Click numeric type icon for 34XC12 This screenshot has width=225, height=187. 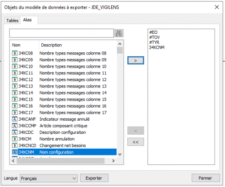click(14, 80)
